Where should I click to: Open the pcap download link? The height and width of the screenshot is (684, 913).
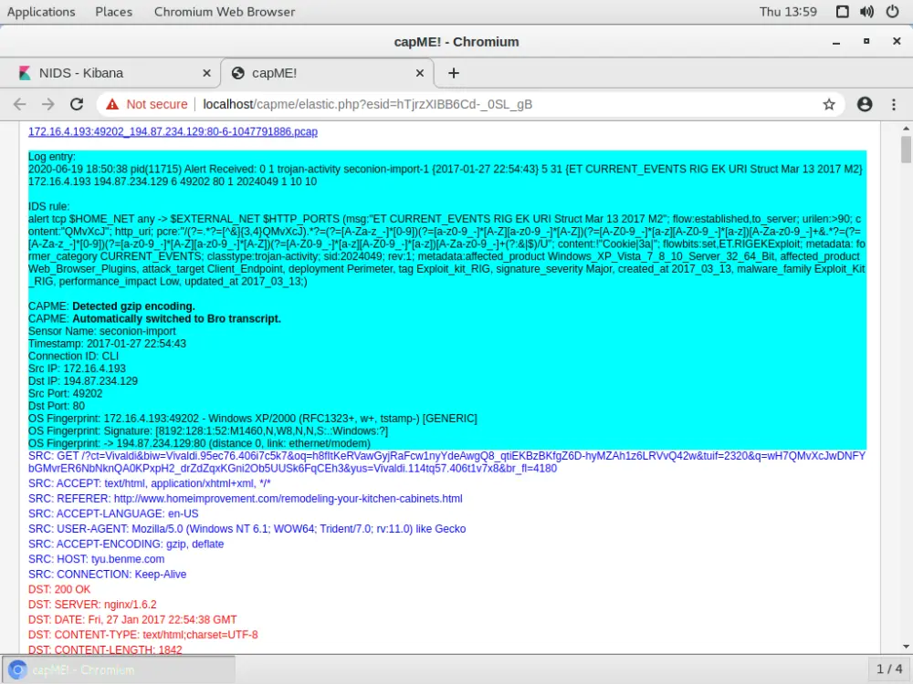[x=173, y=131]
